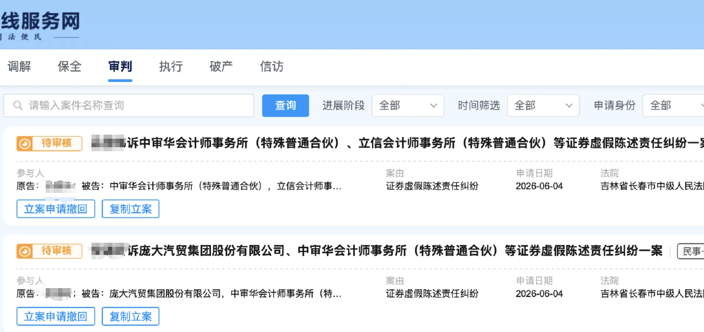704x332 pixels.
Task: Click the 待审核 status icon of first case
Action: (x=25, y=143)
